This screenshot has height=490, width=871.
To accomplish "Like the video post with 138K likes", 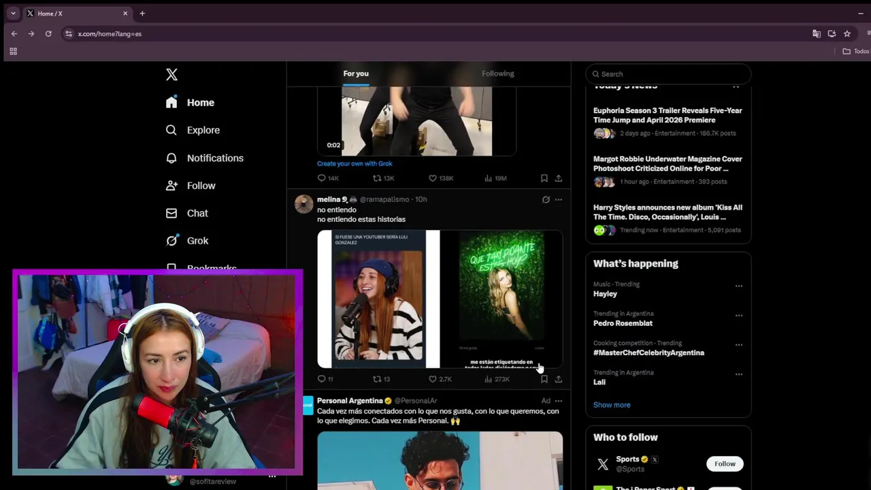I will tap(441, 178).
